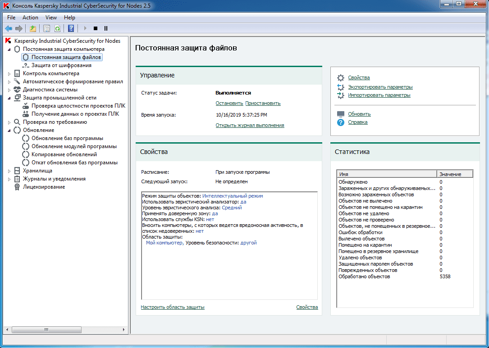The width and height of the screenshot is (489, 348).
Task: Click the Обработано объектов statistics row
Action: point(405,277)
